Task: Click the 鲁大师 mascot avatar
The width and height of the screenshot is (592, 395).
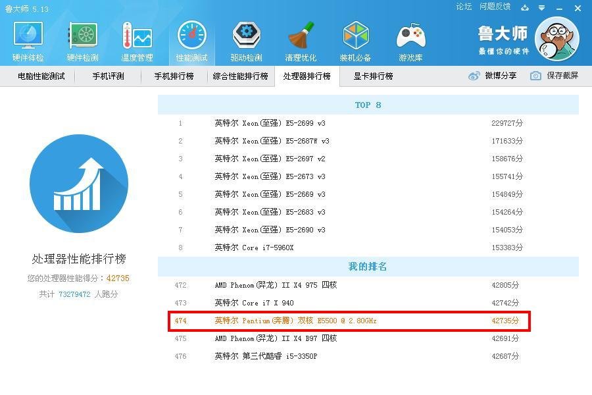Action: [556, 39]
